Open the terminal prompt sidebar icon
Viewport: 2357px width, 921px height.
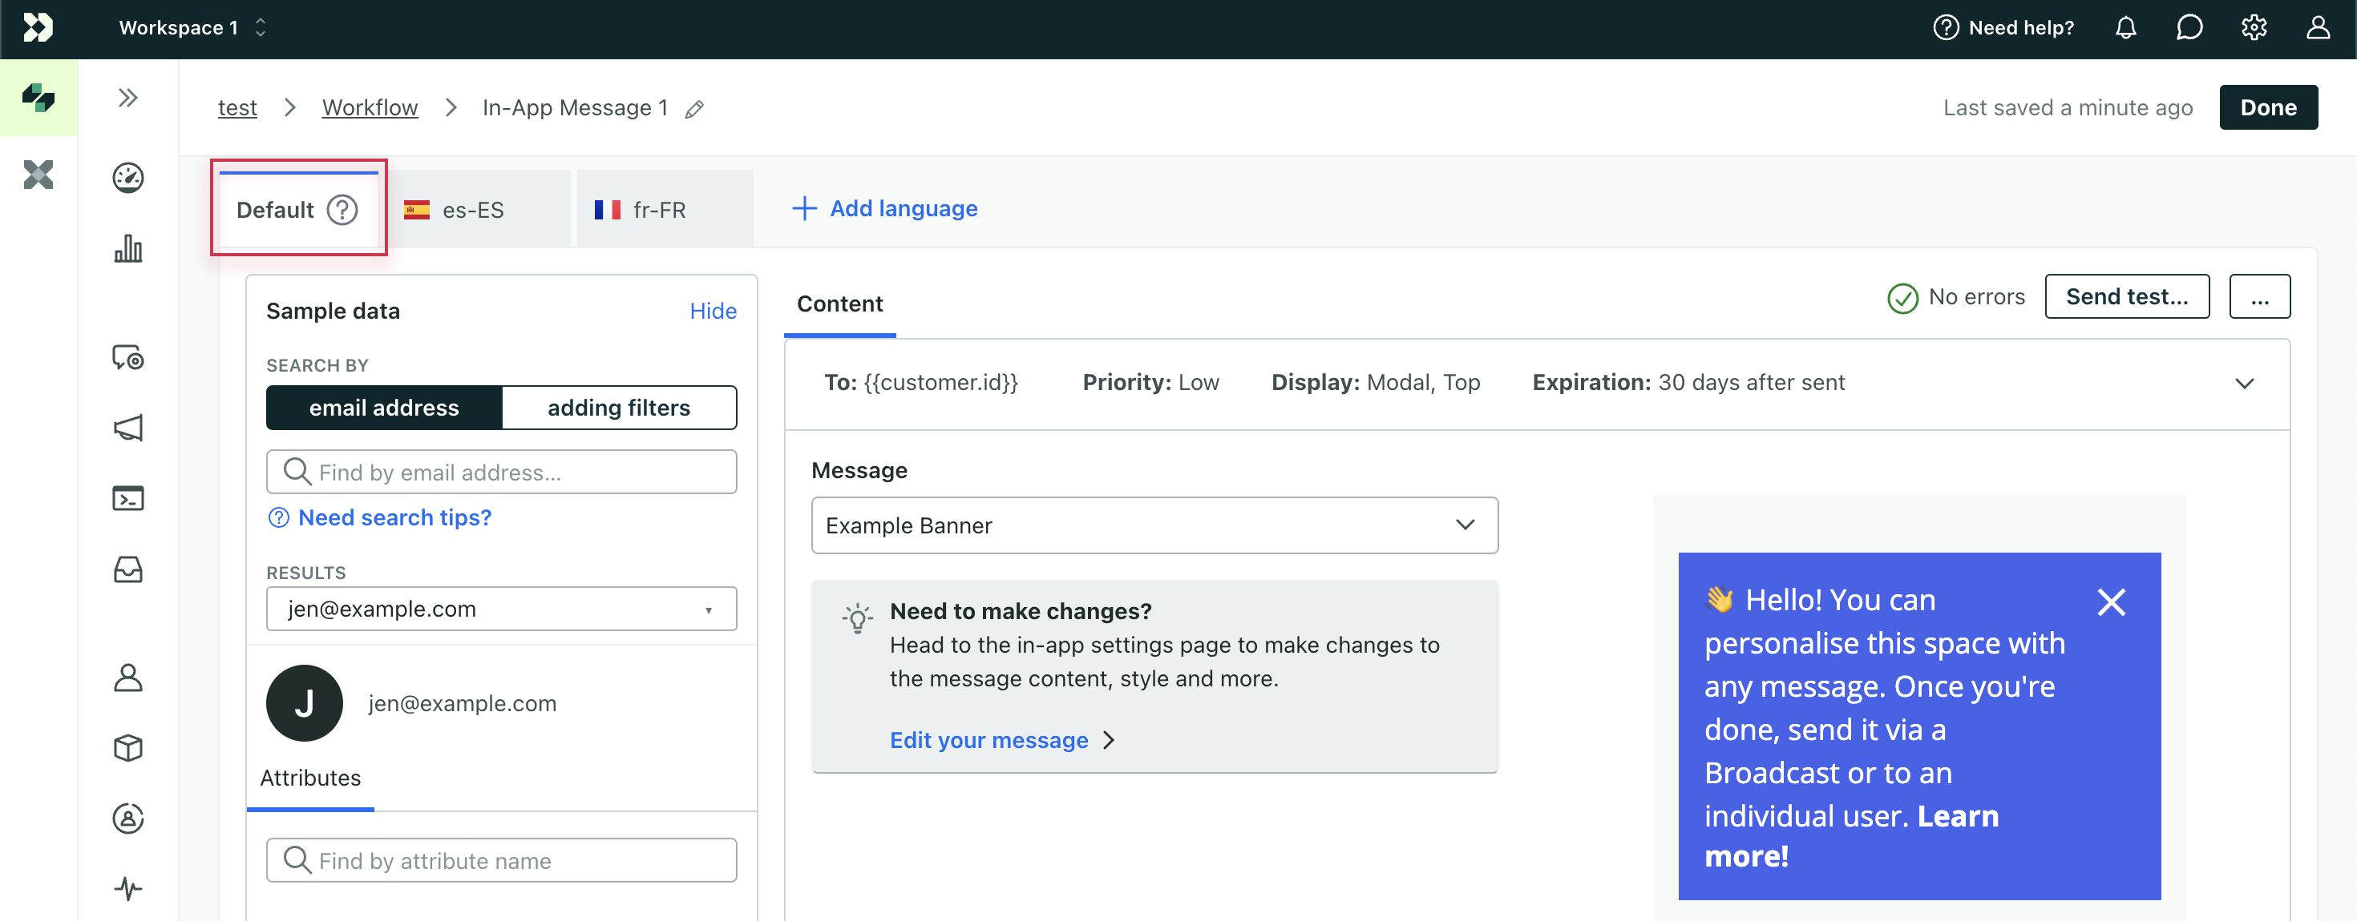[x=128, y=498]
